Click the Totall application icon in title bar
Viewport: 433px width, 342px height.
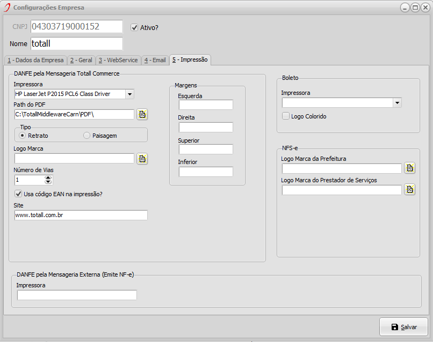coord(6,8)
